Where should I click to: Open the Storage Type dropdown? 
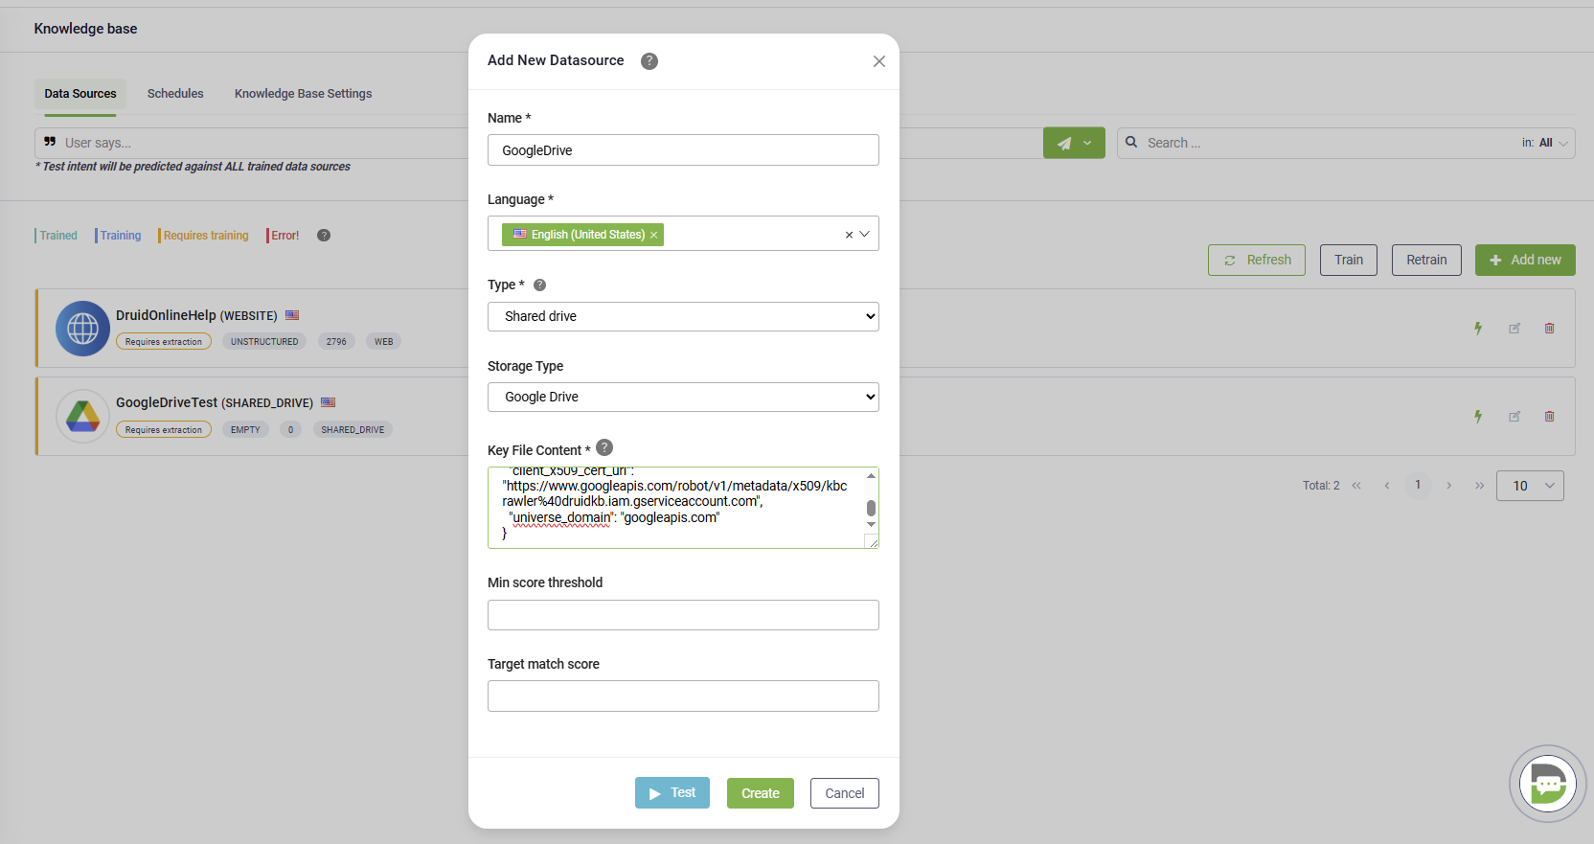pyautogui.click(x=683, y=397)
